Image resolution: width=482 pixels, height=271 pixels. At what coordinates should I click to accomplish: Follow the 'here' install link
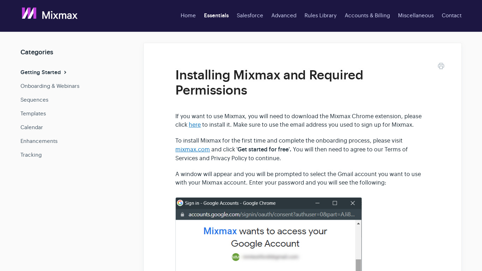tap(195, 125)
